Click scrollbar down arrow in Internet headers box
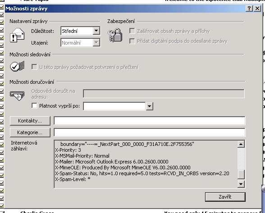This screenshot has width=265, height=213. tap(241, 184)
